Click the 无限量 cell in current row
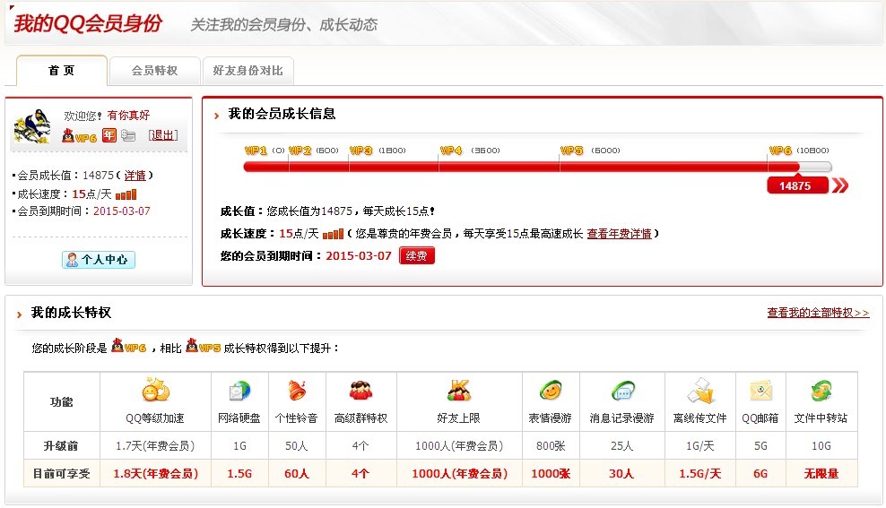The image size is (886, 508). 821,474
